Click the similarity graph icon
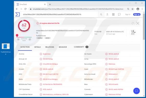146x98 pixels. point(138,23)
